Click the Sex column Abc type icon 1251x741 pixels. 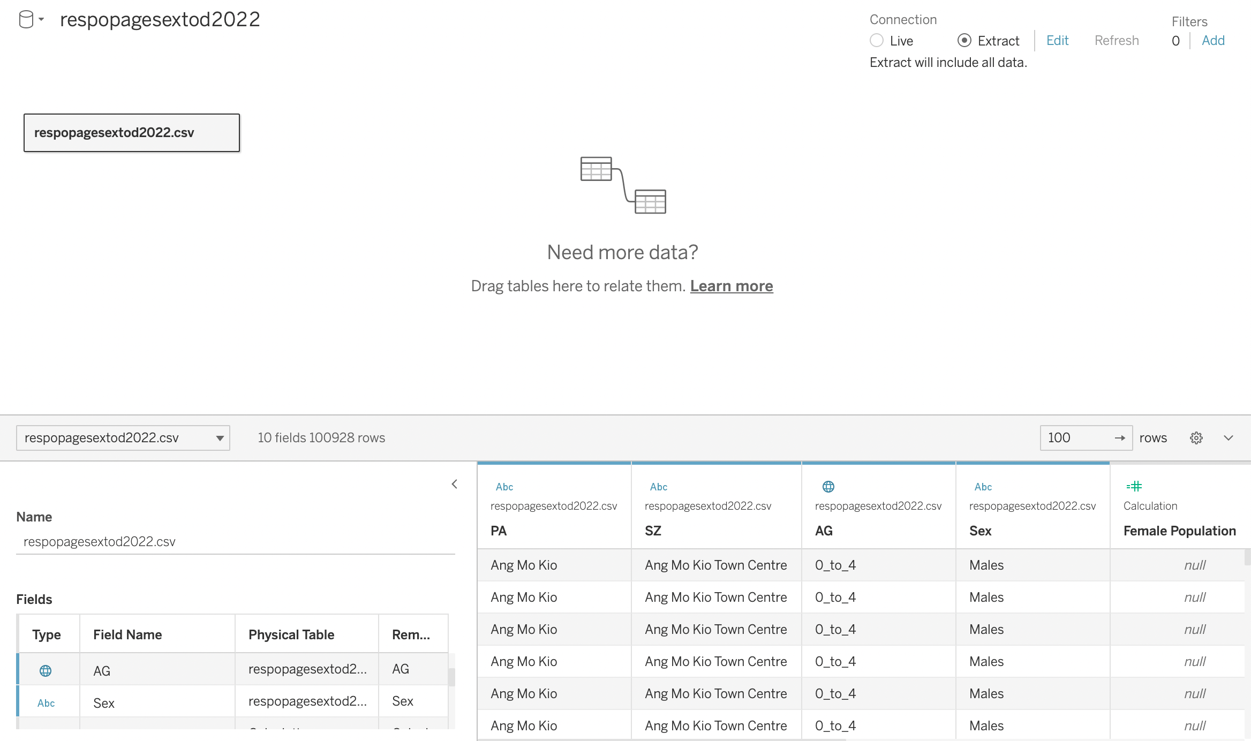pos(983,487)
